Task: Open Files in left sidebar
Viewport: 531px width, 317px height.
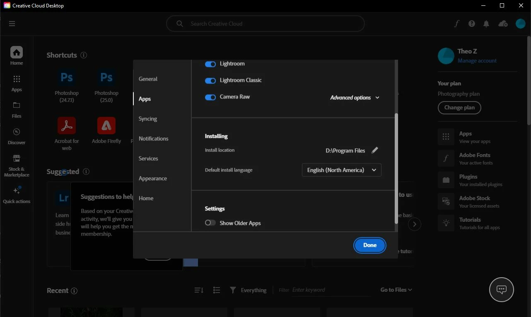Action: [x=17, y=110]
